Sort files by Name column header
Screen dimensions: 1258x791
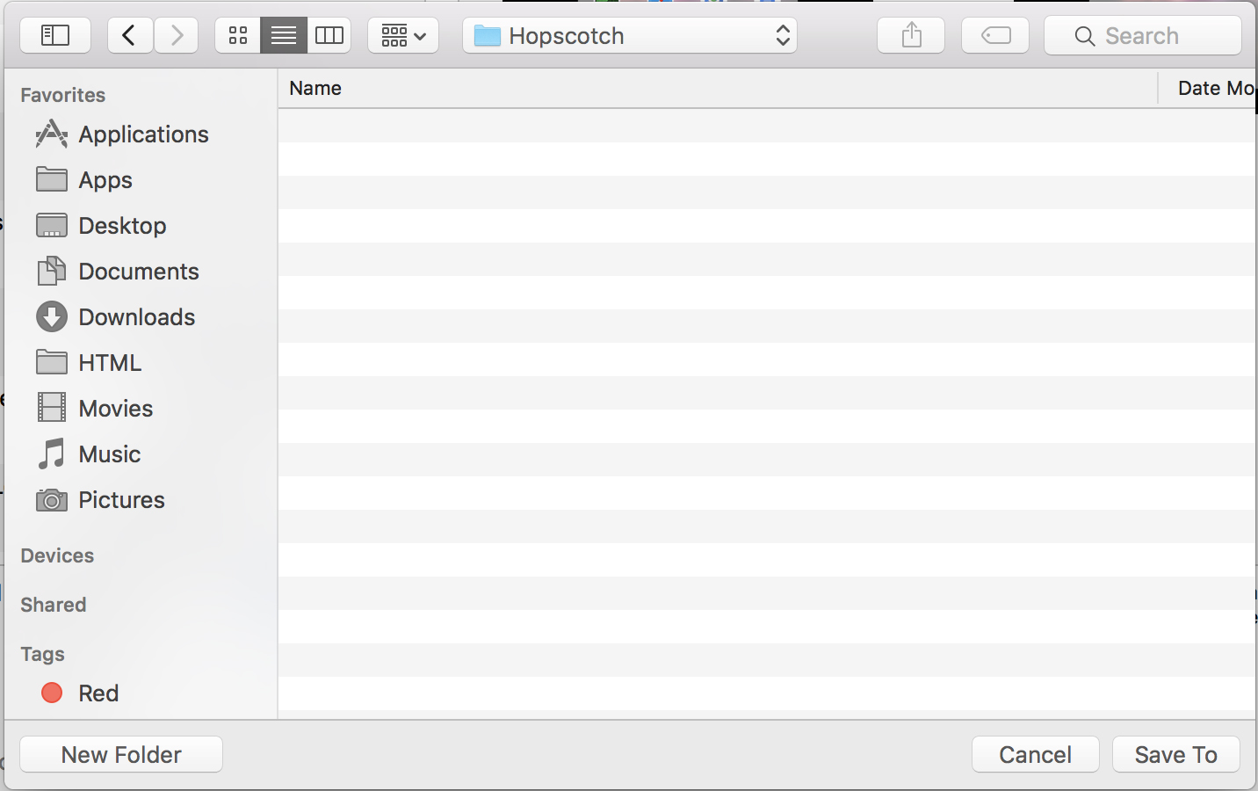315,88
